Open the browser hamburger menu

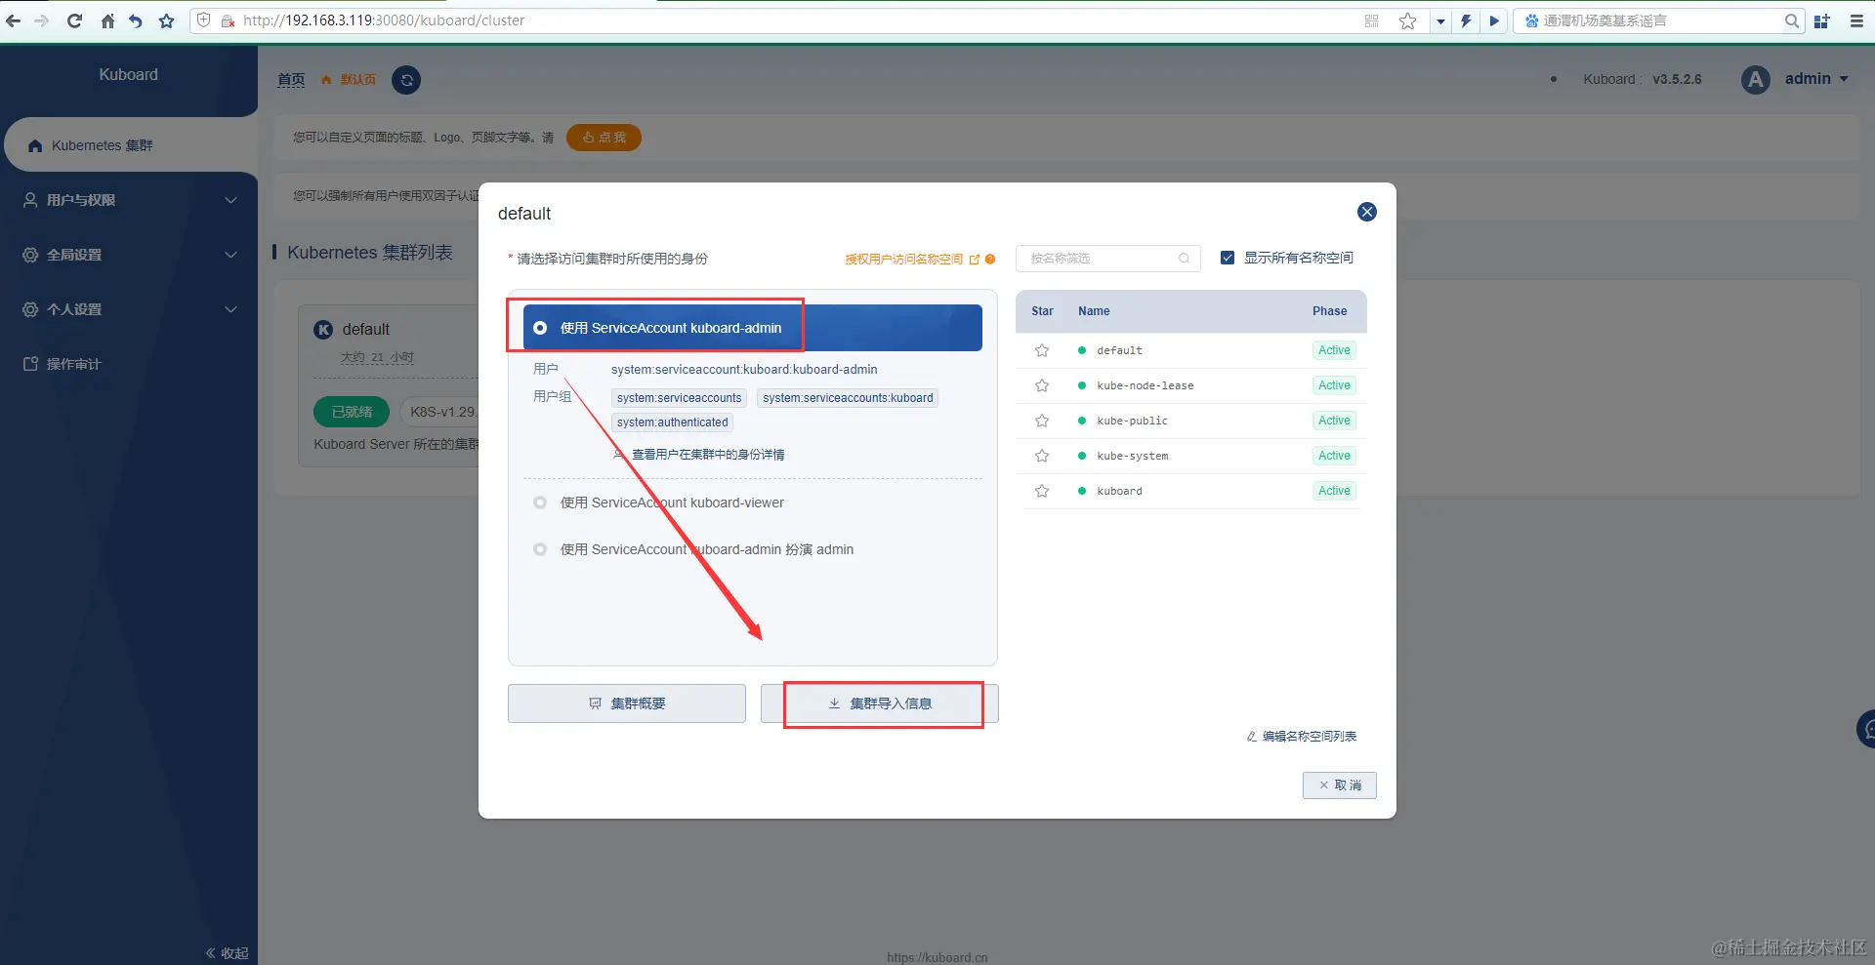1856,20
